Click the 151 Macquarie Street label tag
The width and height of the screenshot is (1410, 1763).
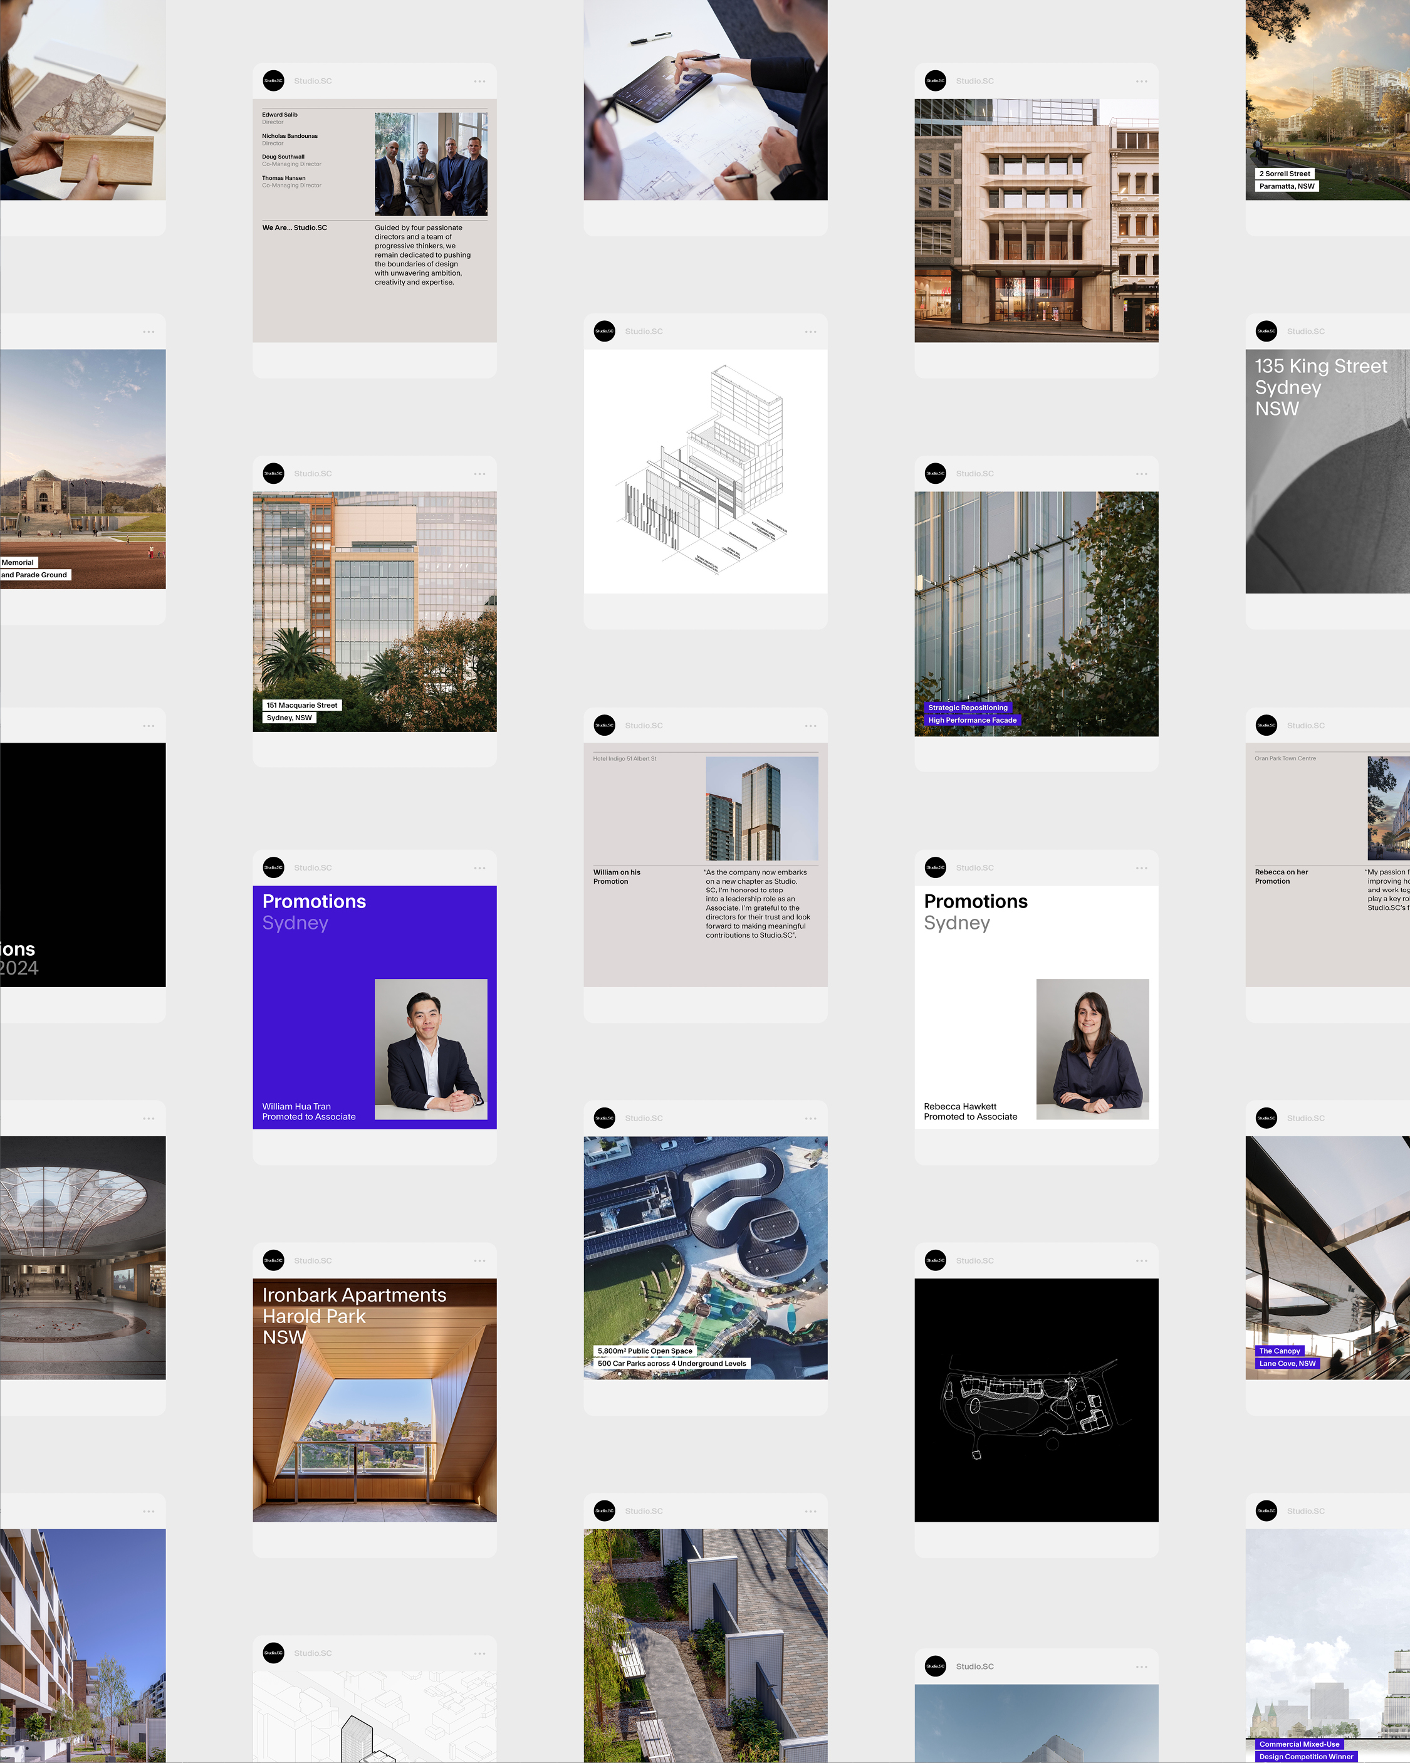click(x=302, y=705)
